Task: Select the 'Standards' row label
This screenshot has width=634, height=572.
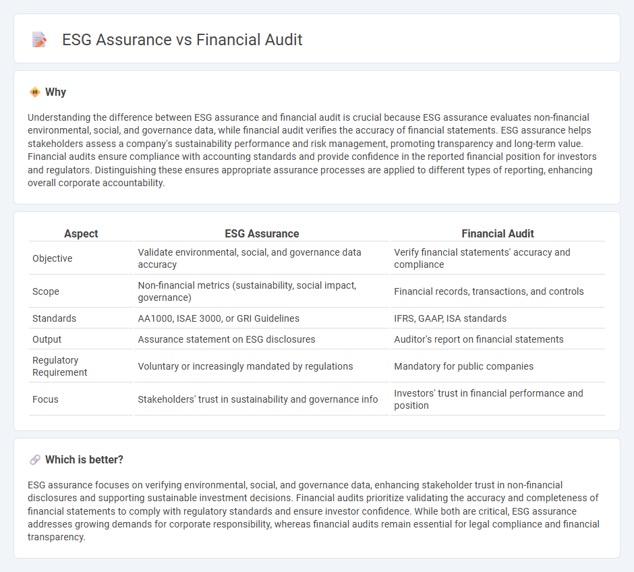Action: point(54,318)
